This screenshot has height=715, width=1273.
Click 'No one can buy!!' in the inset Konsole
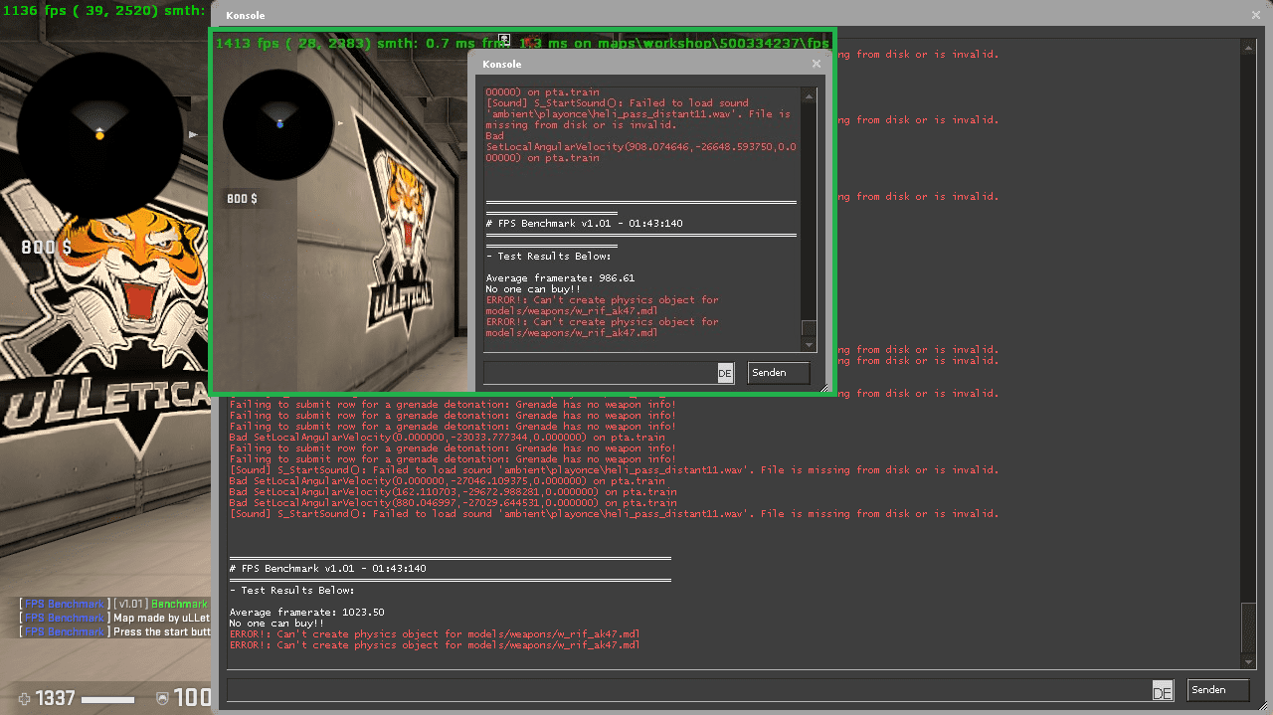click(x=533, y=289)
